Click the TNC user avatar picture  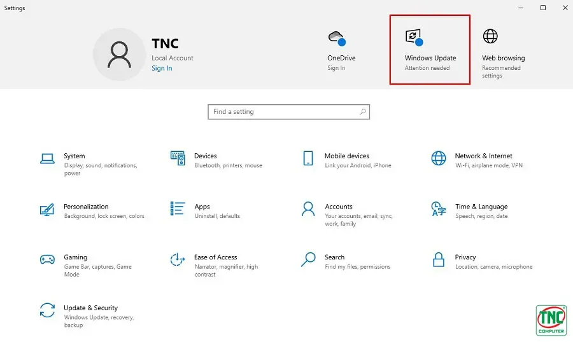click(119, 55)
